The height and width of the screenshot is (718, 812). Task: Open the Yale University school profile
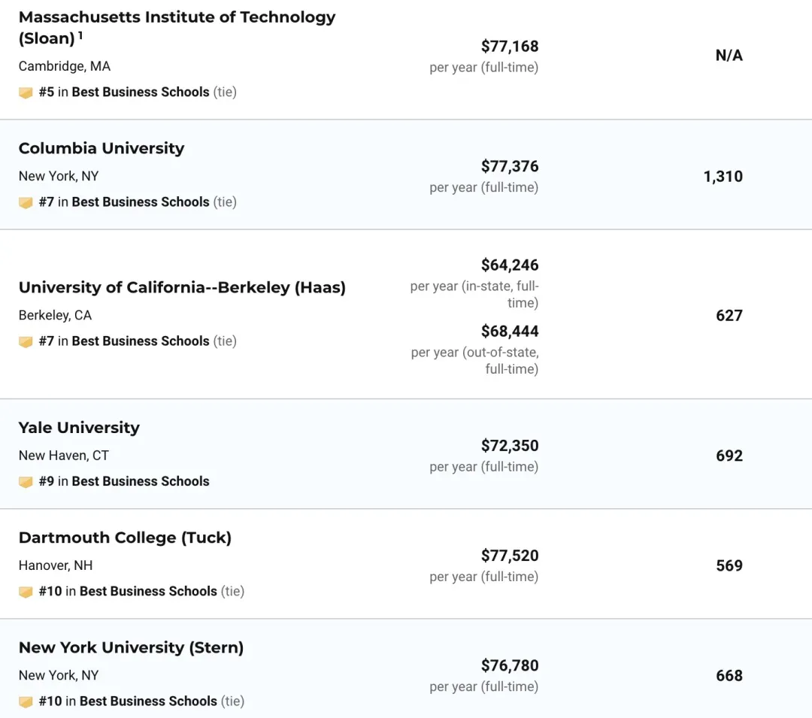(79, 427)
